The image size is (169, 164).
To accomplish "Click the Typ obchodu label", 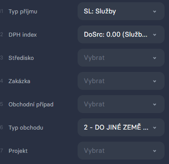I will tap(26, 128).
